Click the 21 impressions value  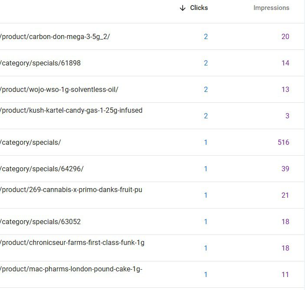click(285, 195)
